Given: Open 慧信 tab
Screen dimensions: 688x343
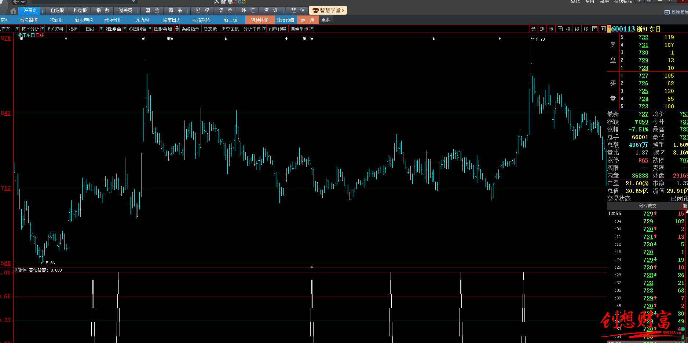Looking at the screenshot, I should pos(298,11).
